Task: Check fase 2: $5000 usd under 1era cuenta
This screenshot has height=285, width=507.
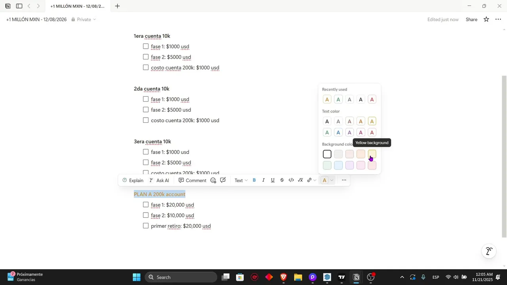Action: point(146,57)
